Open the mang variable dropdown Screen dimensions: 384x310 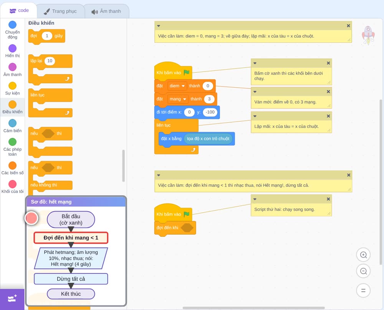coord(178,99)
